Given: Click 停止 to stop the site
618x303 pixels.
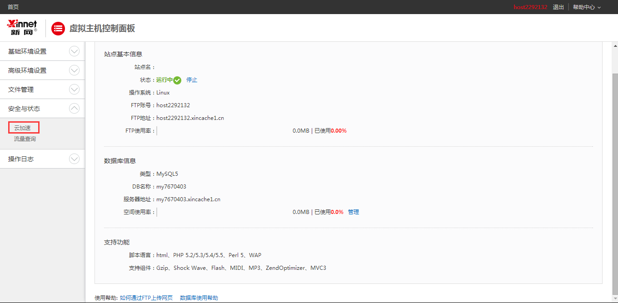Looking at the screenshot, I should click(x=192, y=80).
